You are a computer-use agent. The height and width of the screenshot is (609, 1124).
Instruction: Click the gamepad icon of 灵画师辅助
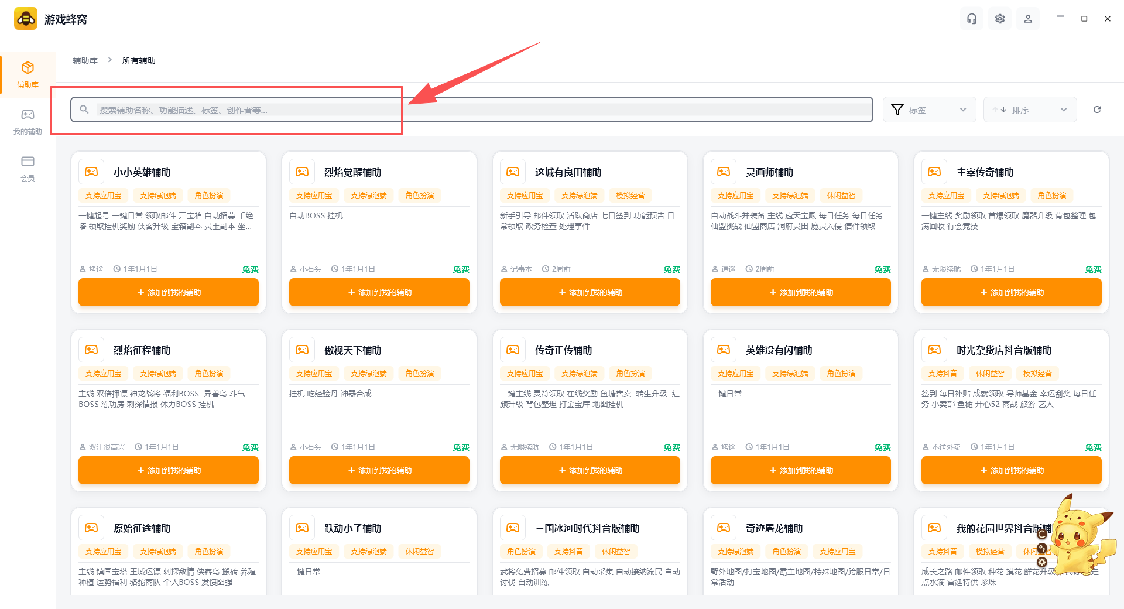[x=724, y=172]
